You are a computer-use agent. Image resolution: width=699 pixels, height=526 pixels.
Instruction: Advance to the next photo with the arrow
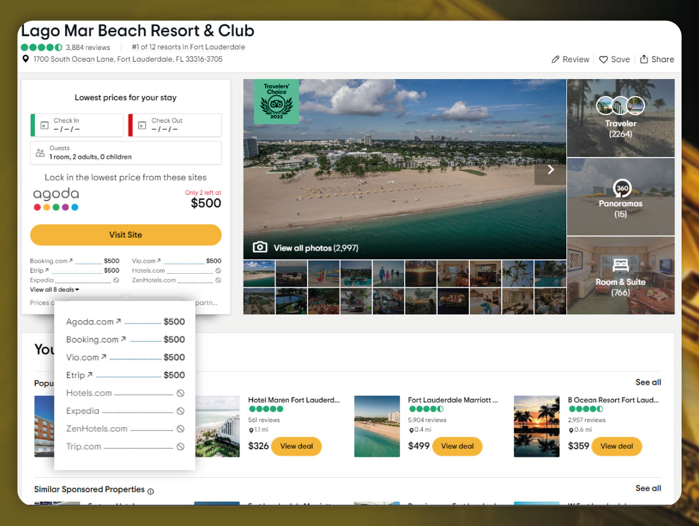550,170
